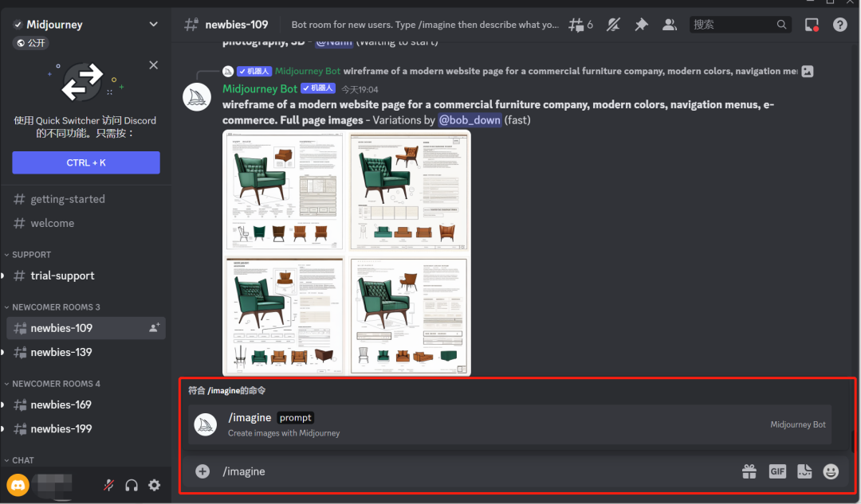Open the Midjourney server dropdown menu
This screenshot has width=861, height=504.
(153, 24)
